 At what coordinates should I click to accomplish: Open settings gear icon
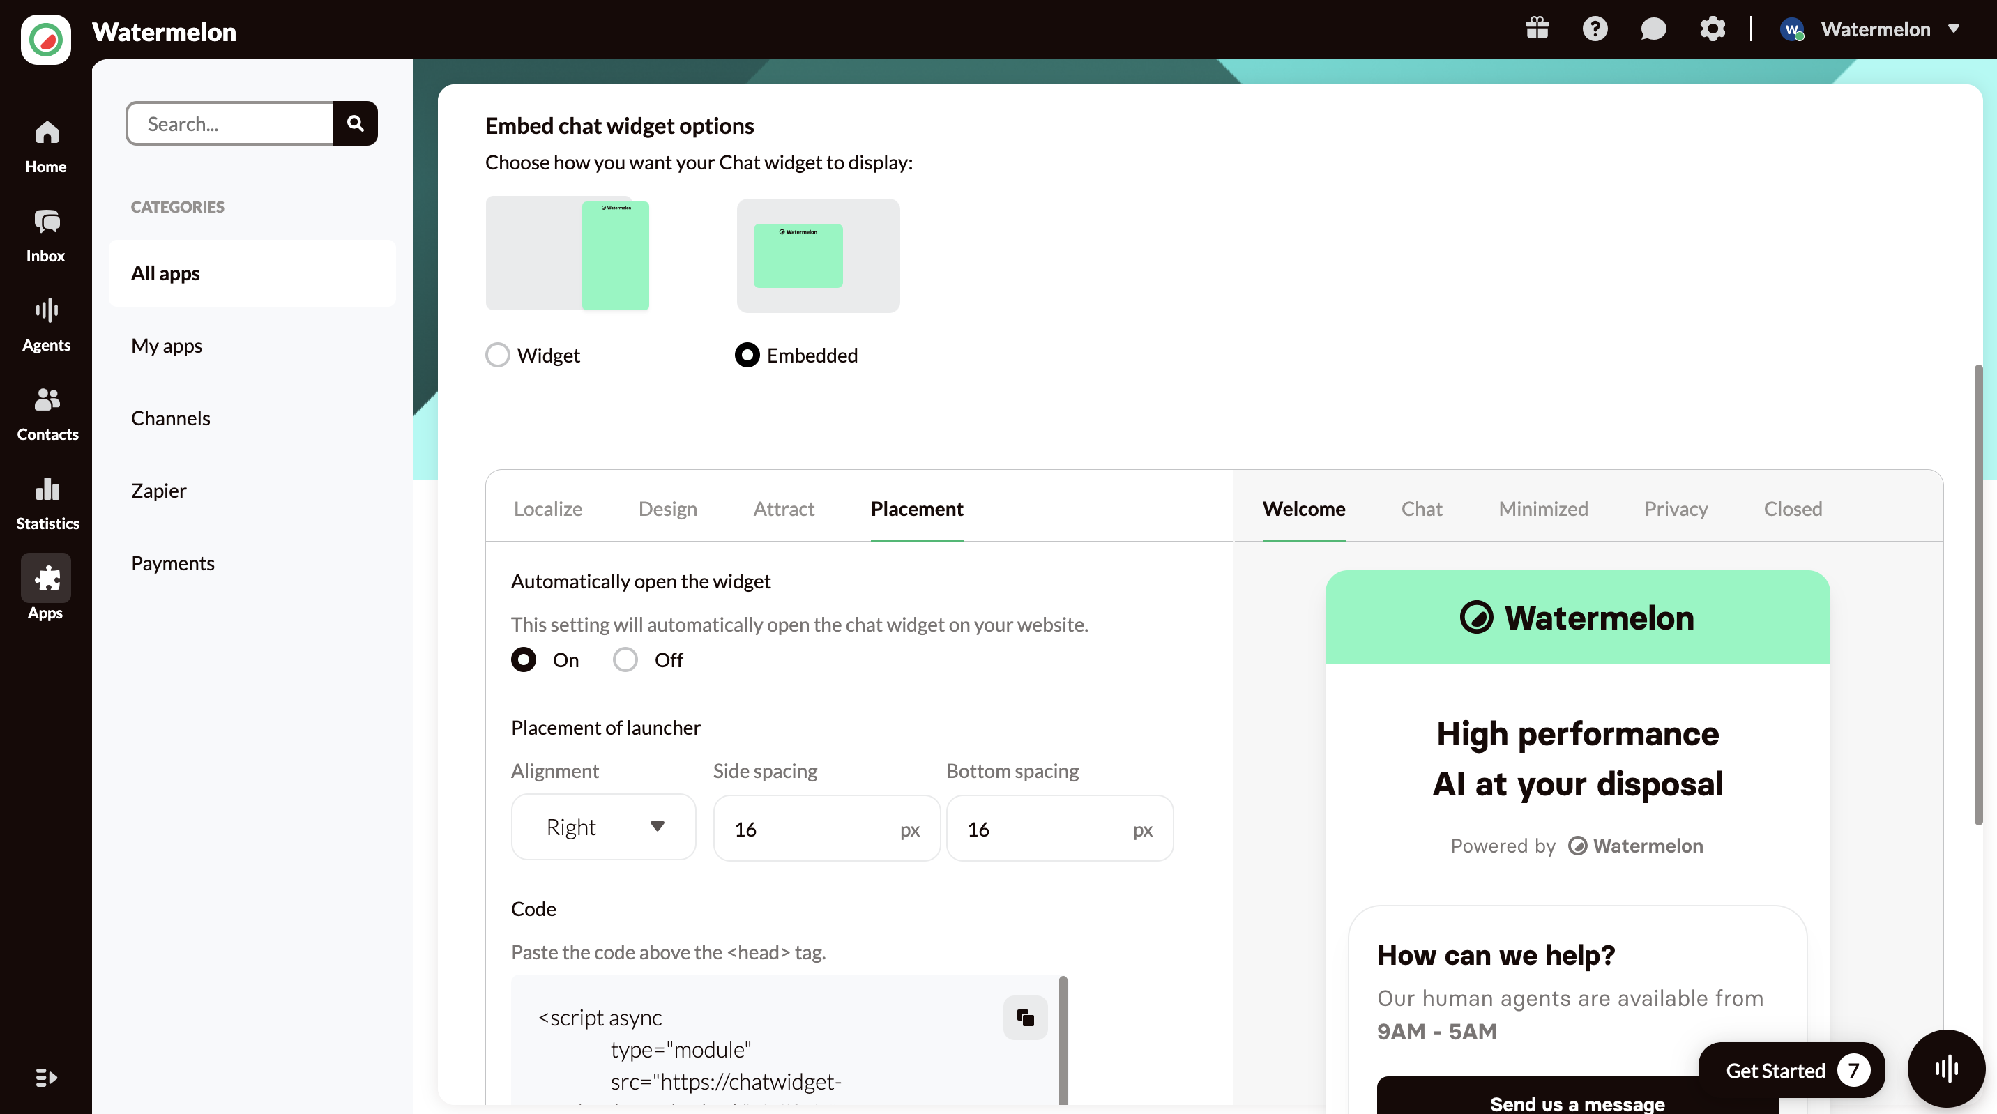(1712, 29)
